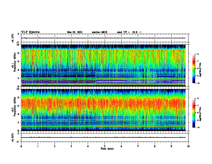Click the time axis tick label "3"

(x=71, y=146)
